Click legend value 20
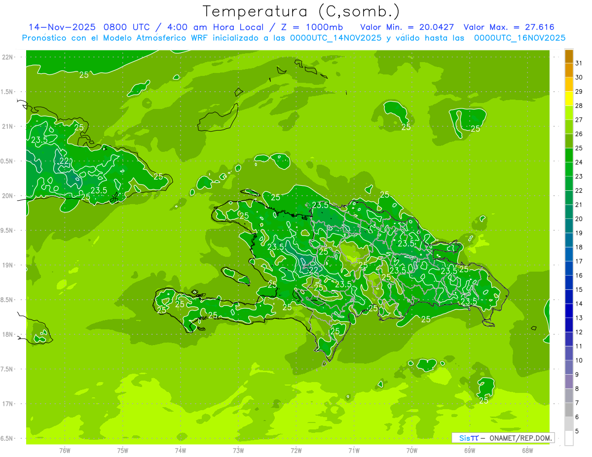Screen dimensions: 592x457 pos(579,219)
